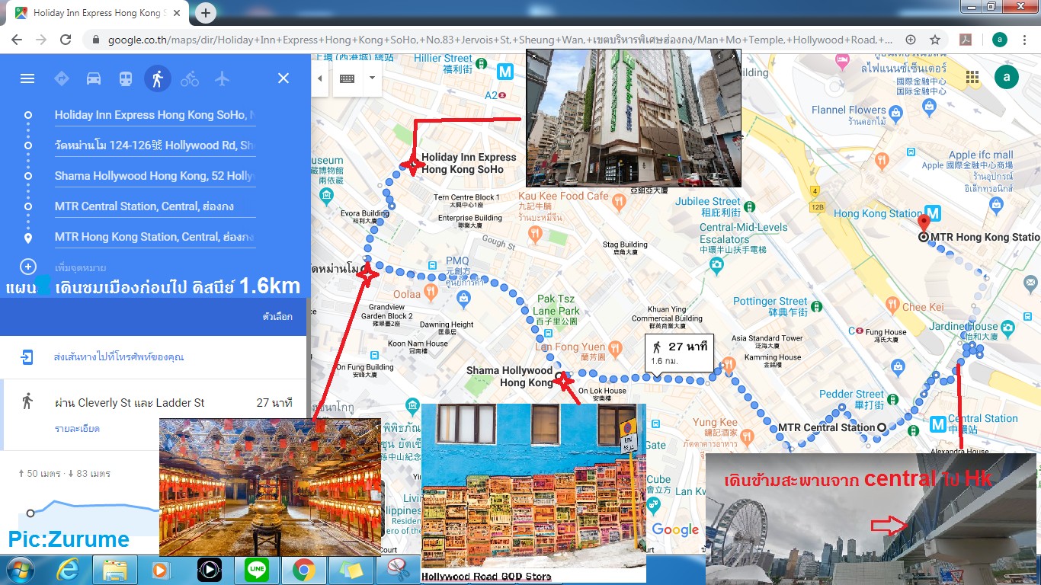This screenshot has height=585, width=1041.
Task: Click the Yung Kee restaurant label
Action: (715, 422)
